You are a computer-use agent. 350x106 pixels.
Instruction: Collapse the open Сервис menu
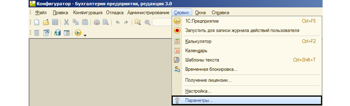(182, 13)
